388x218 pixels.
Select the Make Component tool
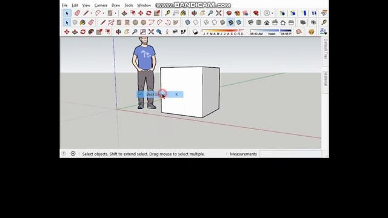[75, 22]
